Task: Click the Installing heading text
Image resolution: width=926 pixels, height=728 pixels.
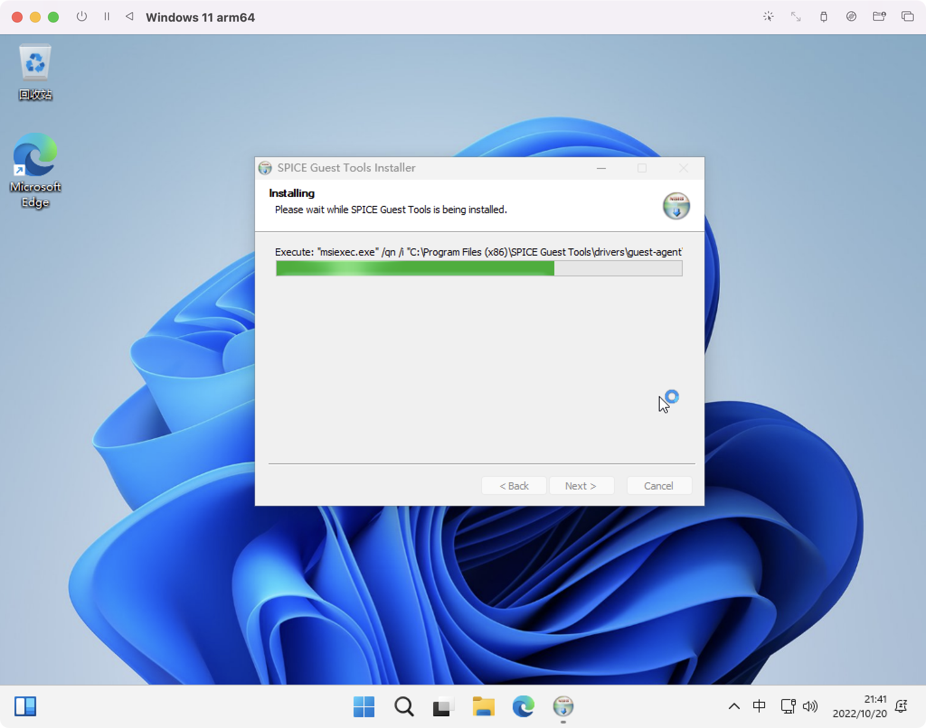Action: 292,193
